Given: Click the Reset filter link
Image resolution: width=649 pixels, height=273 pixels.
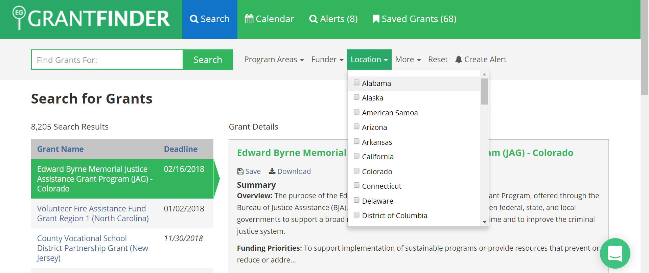Looking at the screenshot, I should [x=438, y=60].
